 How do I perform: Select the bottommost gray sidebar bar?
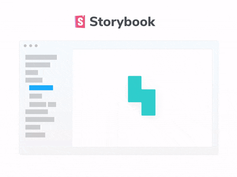coord(36,135)
